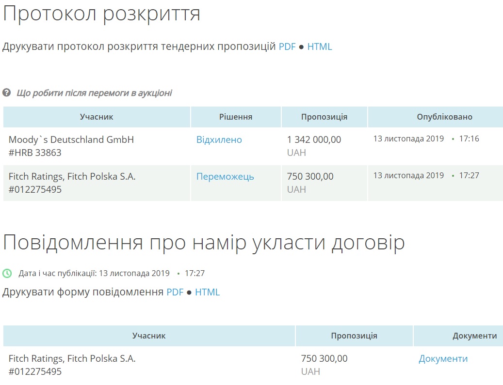Image resolution: width=503 pixels, height=385 pixels.
Task: Click 750 300,00 amount in notification table
Action: (x=324, y=359)
